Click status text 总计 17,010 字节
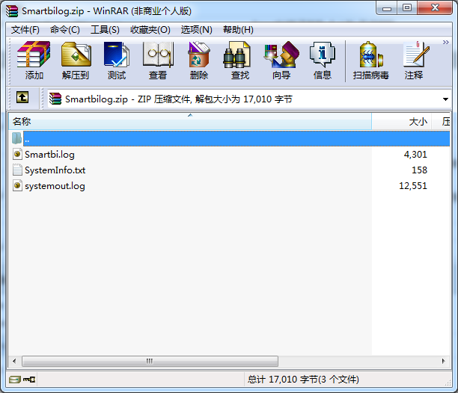Viewport: 458px width, 393px height. (x=283, y=380)
